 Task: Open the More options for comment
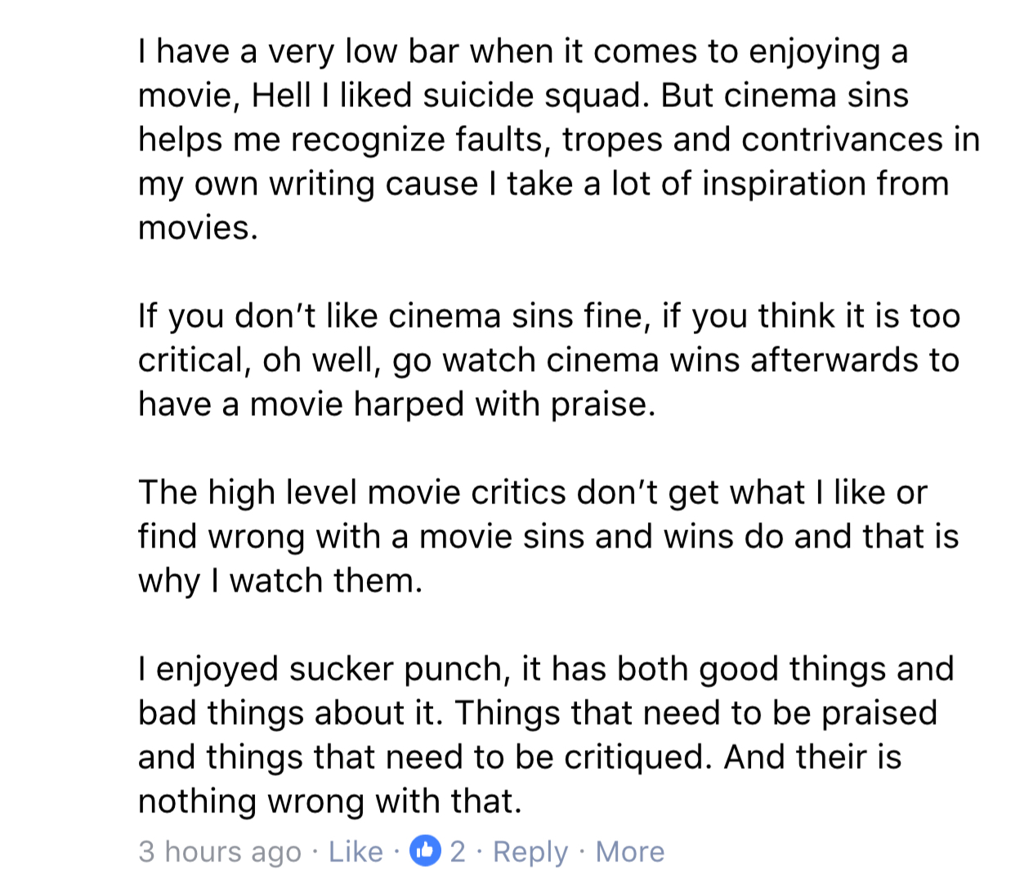630,851
